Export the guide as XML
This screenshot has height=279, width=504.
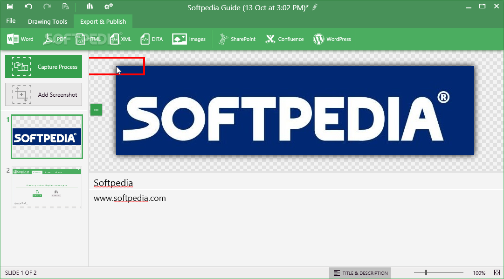pos(121,39)
